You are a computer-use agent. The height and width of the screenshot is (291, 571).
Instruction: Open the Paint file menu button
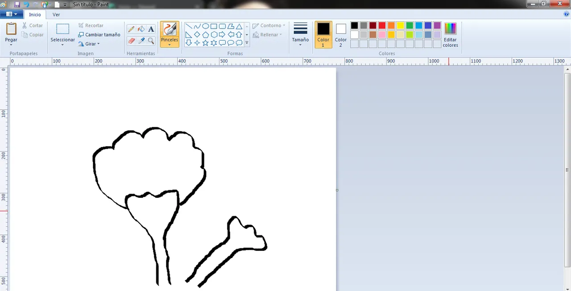tap(12, 14)
